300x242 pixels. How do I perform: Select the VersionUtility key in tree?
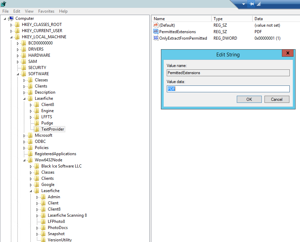pos(59,240)
